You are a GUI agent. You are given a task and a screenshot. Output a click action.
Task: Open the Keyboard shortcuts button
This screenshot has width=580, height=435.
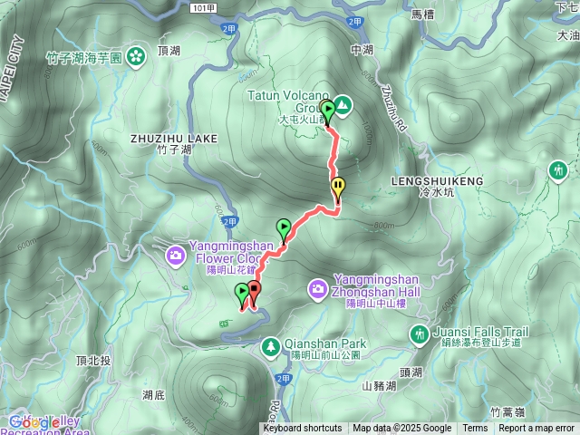point(303,429)
